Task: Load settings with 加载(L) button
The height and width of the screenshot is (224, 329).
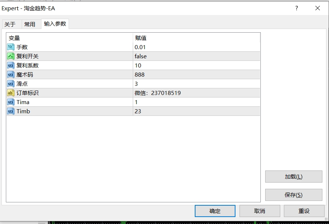Action: (x=293, y=176)
